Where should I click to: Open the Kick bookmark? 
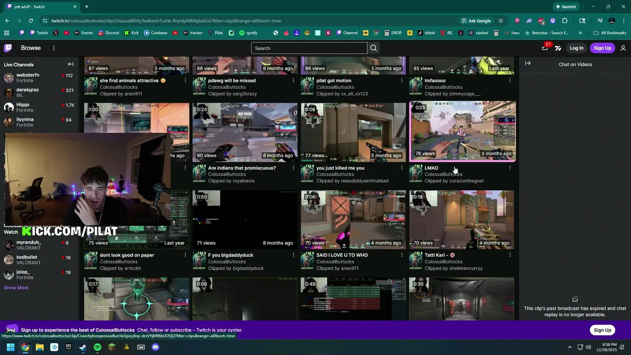click(131, 33)
